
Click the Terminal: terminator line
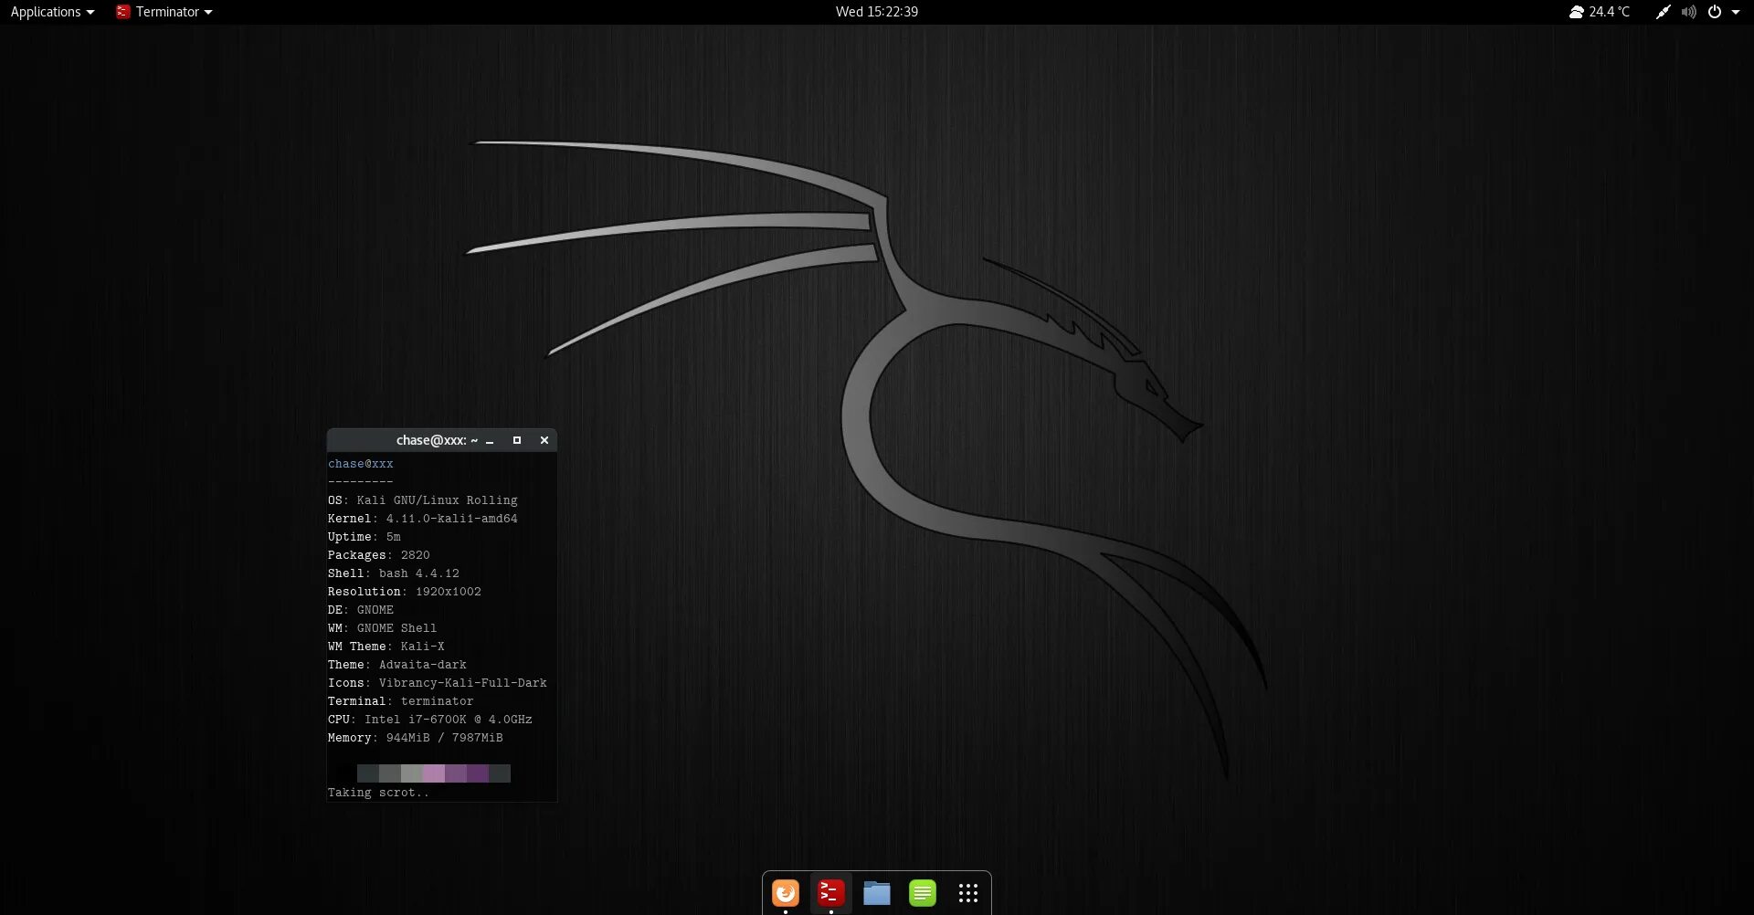point(401,701)
